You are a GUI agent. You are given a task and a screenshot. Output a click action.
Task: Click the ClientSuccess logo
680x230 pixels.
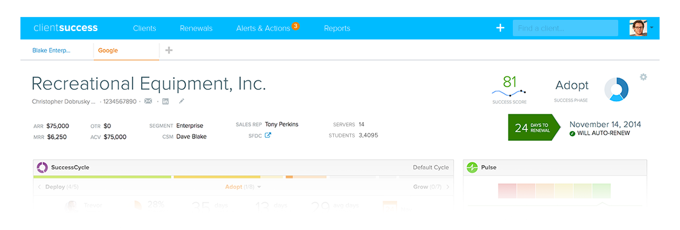(66, 28)
